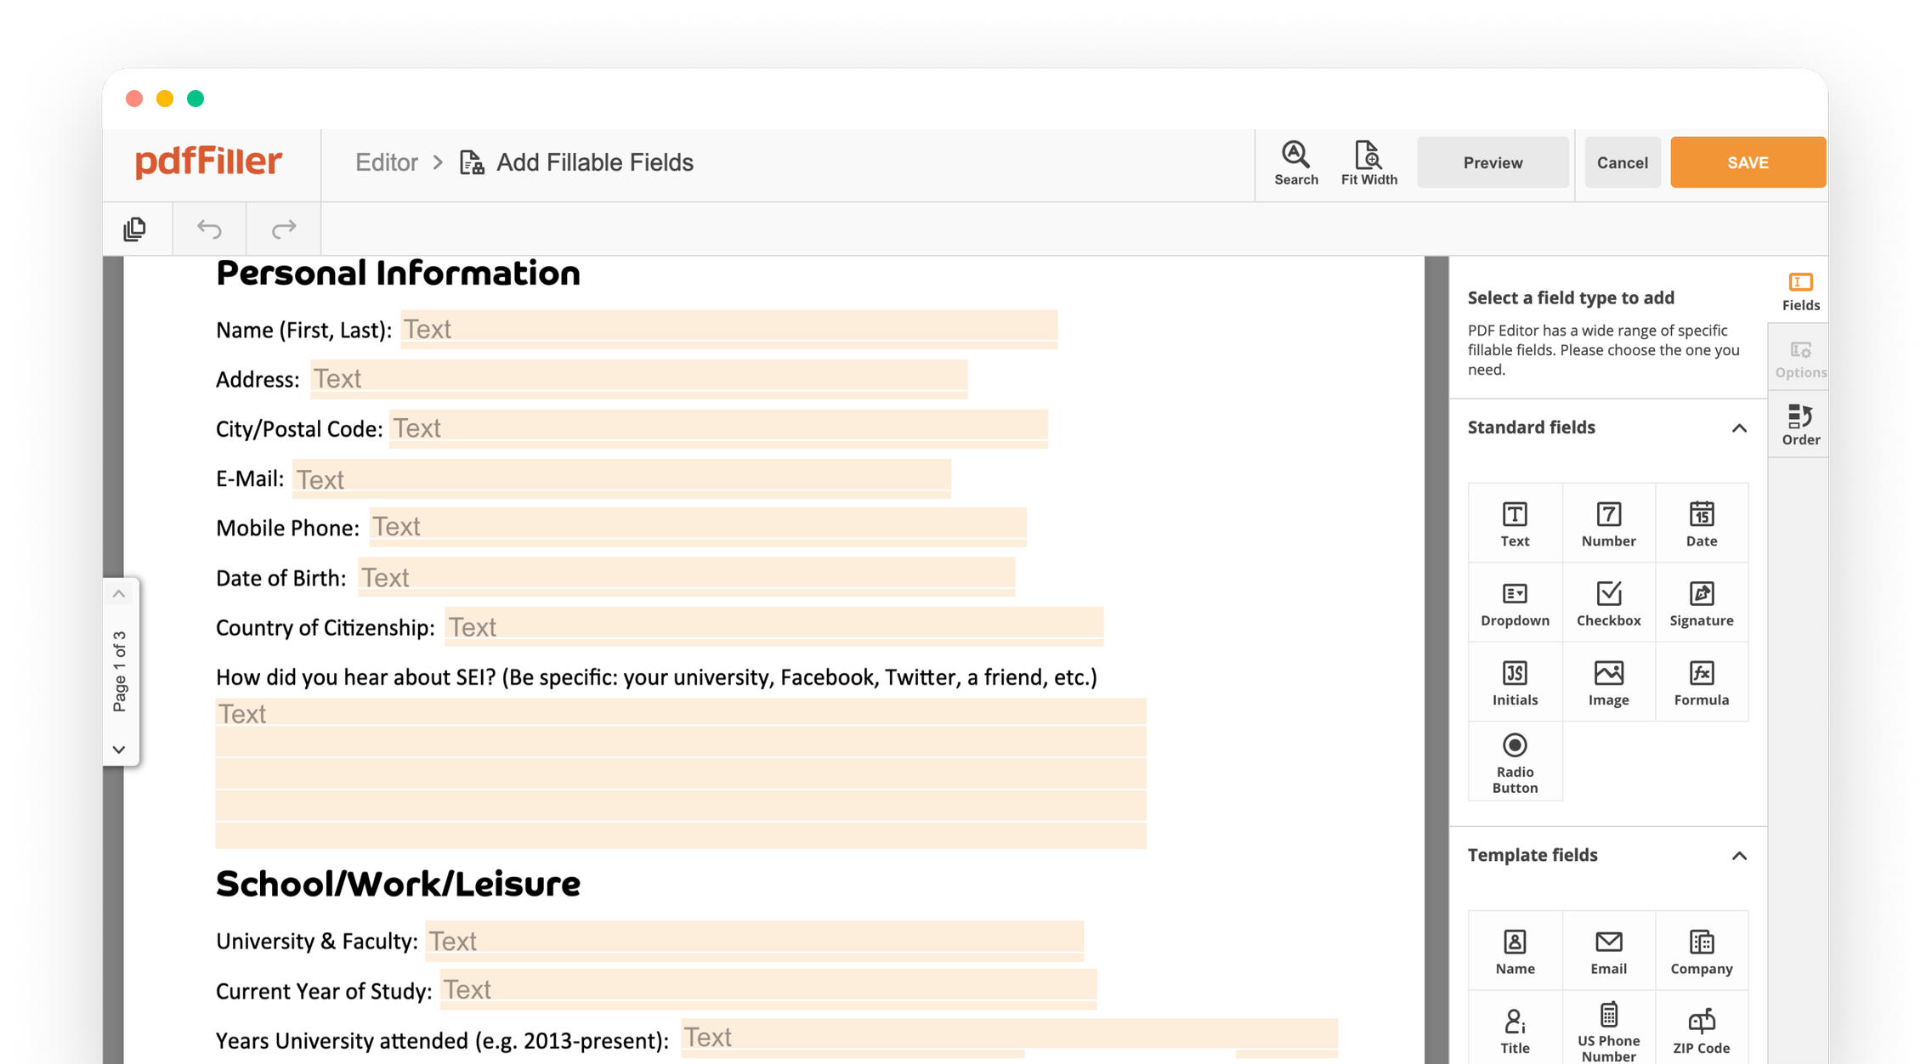Switch to the Fields tab
Image resolution: width=1932 pixels, height=1064 pixels.
click(1800, 291)
